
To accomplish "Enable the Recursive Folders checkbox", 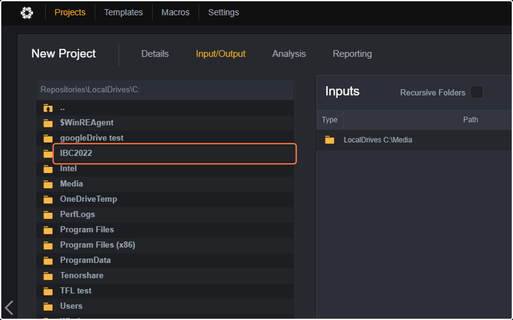I will pyautogui.click(x=477, y=92).
